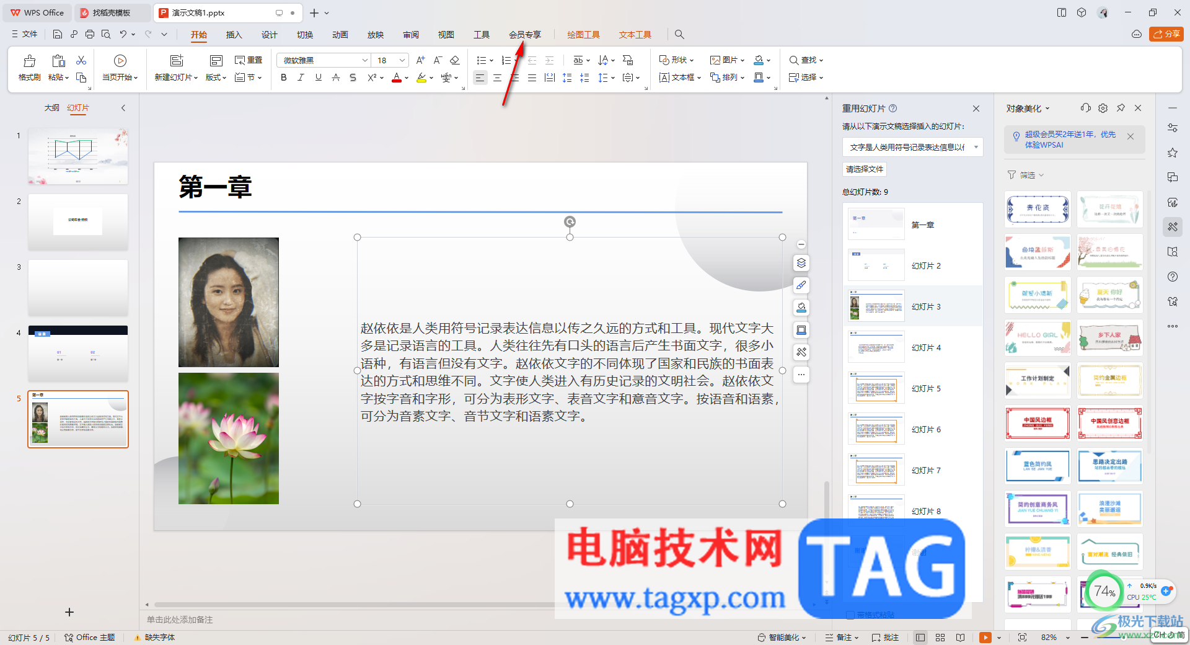Click the 请选择文件 button
The width and height of the screenshot is (1190, 645).
coord(865,169)
